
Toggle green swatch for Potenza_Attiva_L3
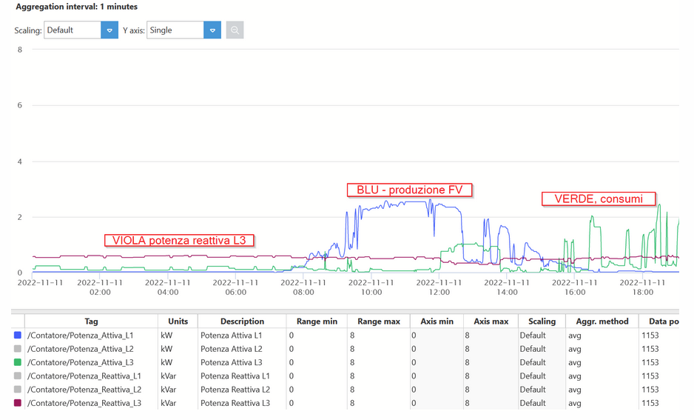point(18,362)
